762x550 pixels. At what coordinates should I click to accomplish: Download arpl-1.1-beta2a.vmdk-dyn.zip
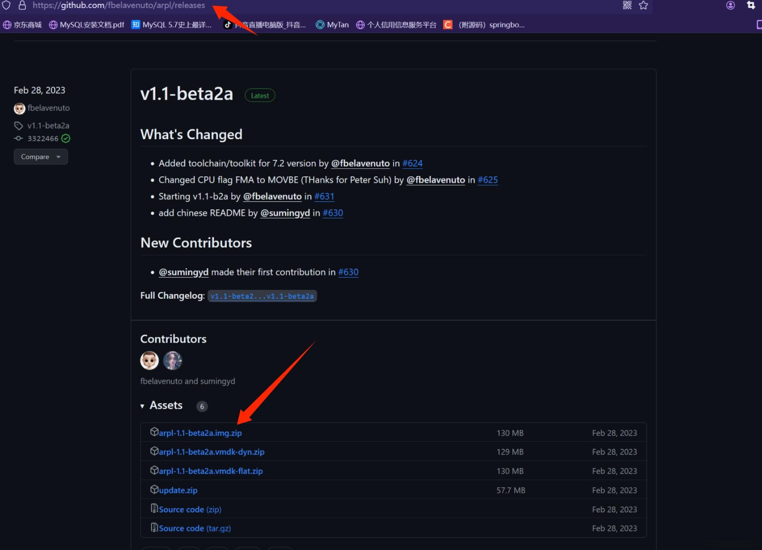pos(212,452)
